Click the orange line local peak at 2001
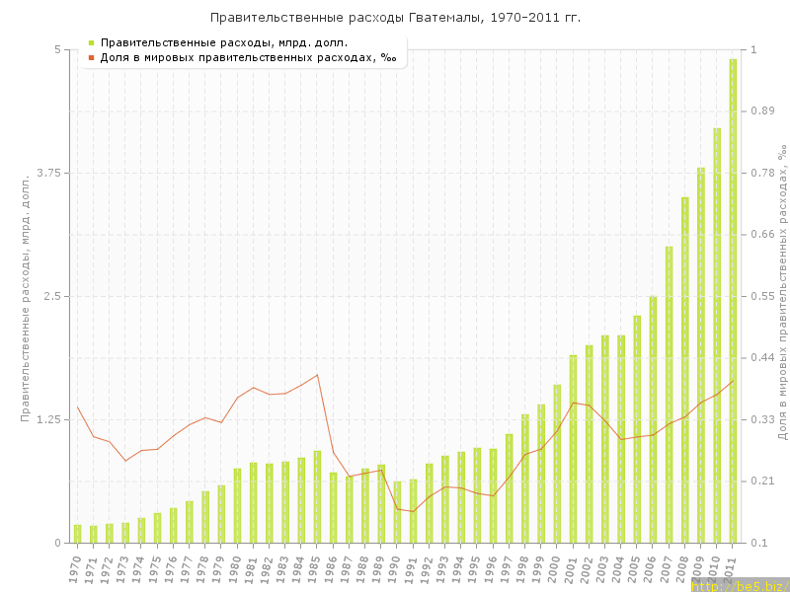This screenshot has width=790, height=592. coord(573,403)
